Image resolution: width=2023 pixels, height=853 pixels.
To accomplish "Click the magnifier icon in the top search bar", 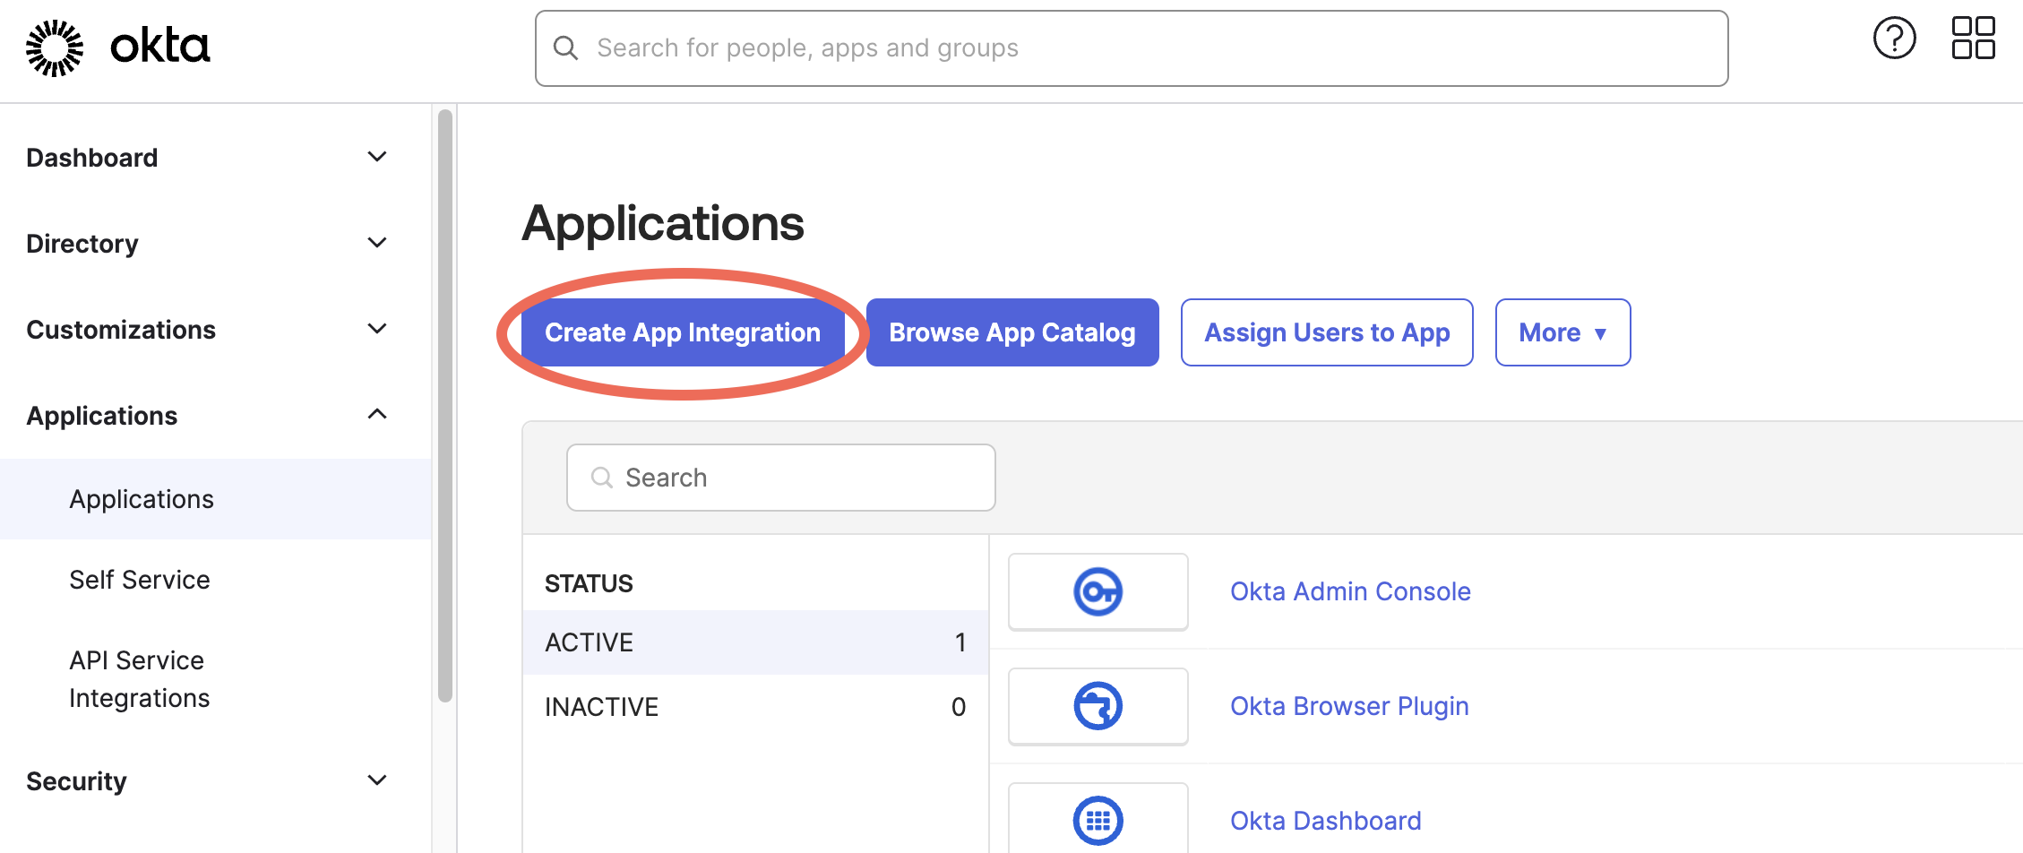I will click(x=566, y=47).
